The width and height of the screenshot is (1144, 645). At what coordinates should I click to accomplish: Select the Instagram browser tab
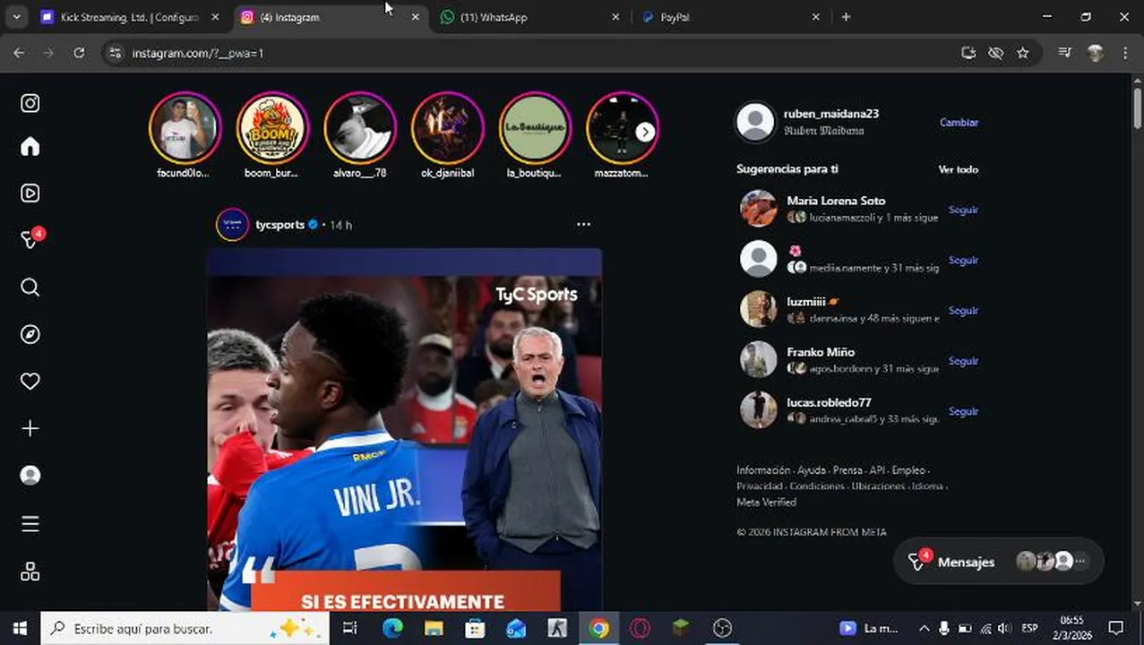tap(330, 17)
